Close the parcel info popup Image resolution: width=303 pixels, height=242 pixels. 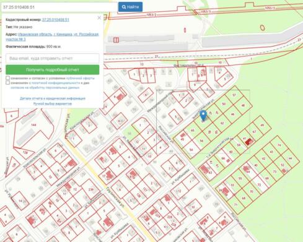tap(99, 18)
